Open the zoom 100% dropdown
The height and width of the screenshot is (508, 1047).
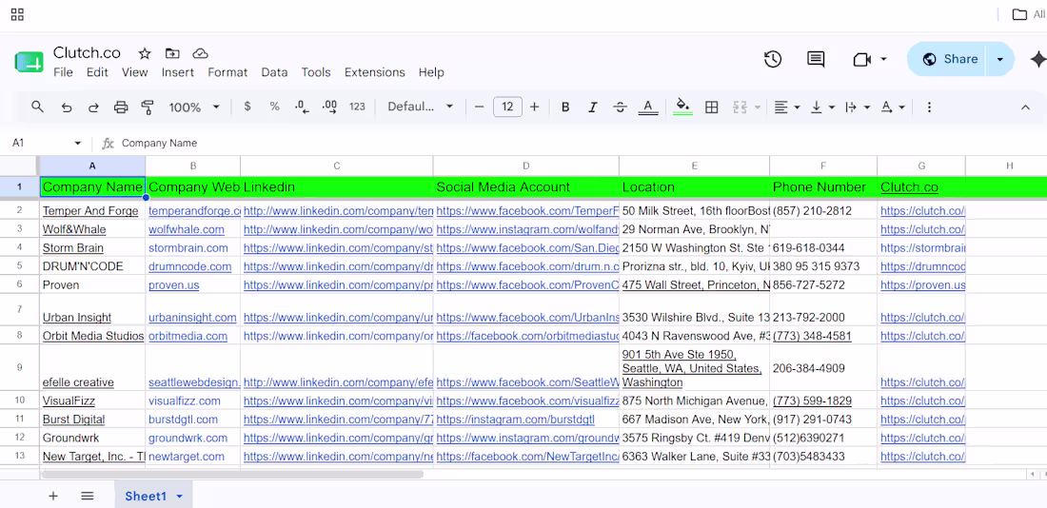coord(194,107)
